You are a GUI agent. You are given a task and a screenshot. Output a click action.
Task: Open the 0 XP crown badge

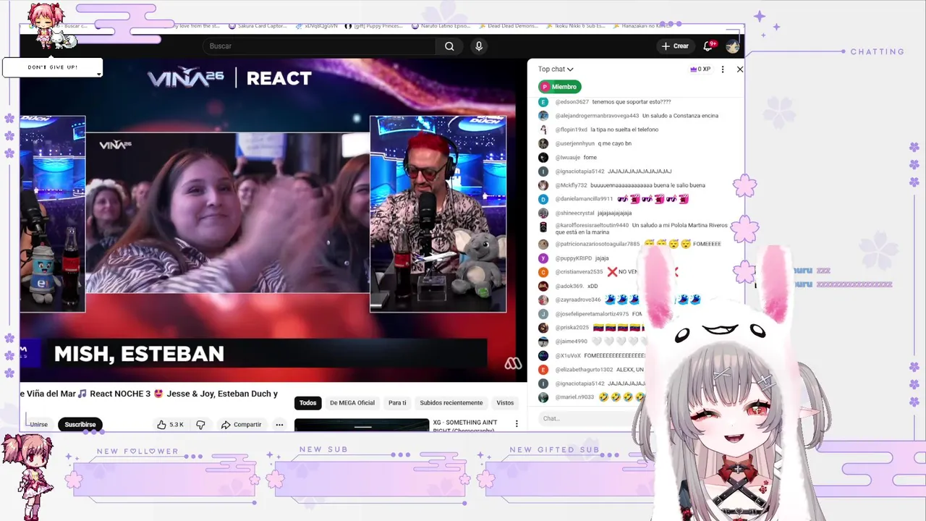(x=700, y=69)
